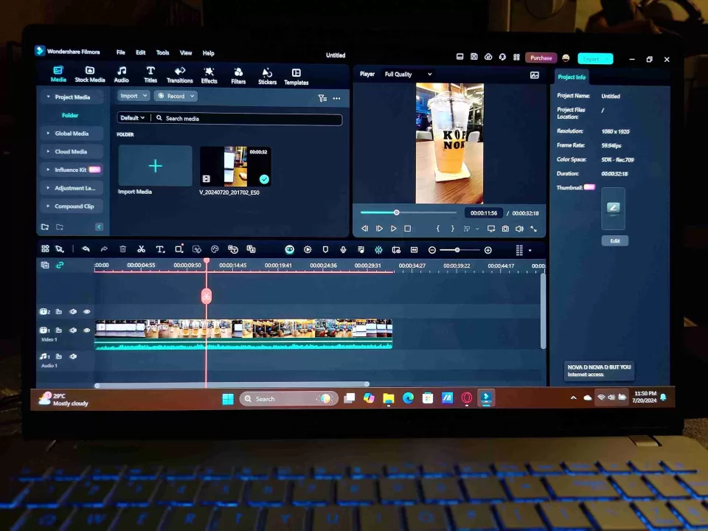Click the Export button

(x=595, y=59)
